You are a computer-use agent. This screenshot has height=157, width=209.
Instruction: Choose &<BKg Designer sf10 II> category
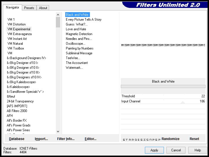click(x=23, y=68)
